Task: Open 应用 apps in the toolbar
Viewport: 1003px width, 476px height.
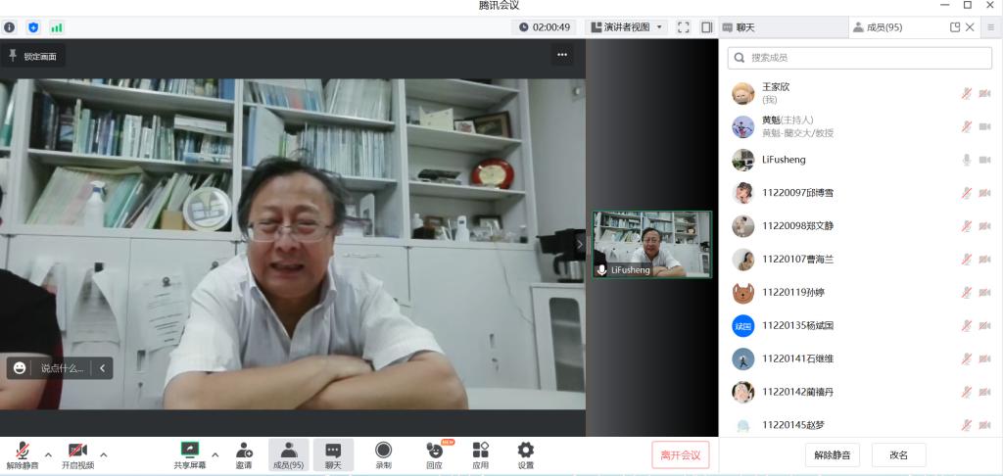Action: [480, 454]
